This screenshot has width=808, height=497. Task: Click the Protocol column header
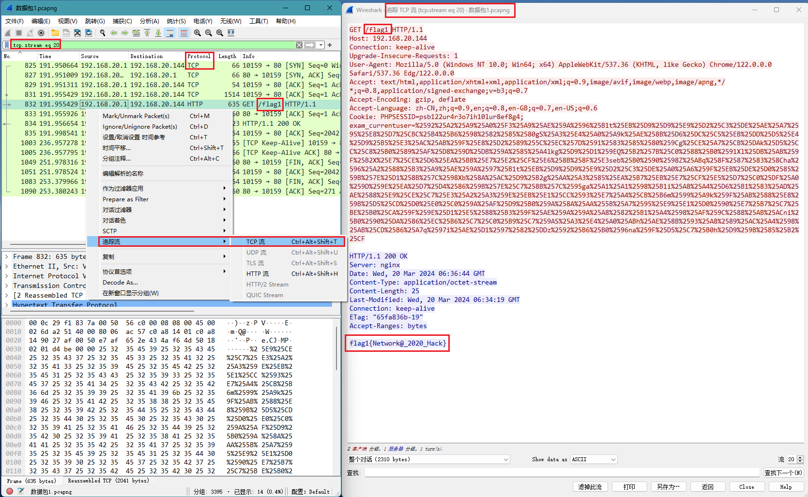[199, 56]
